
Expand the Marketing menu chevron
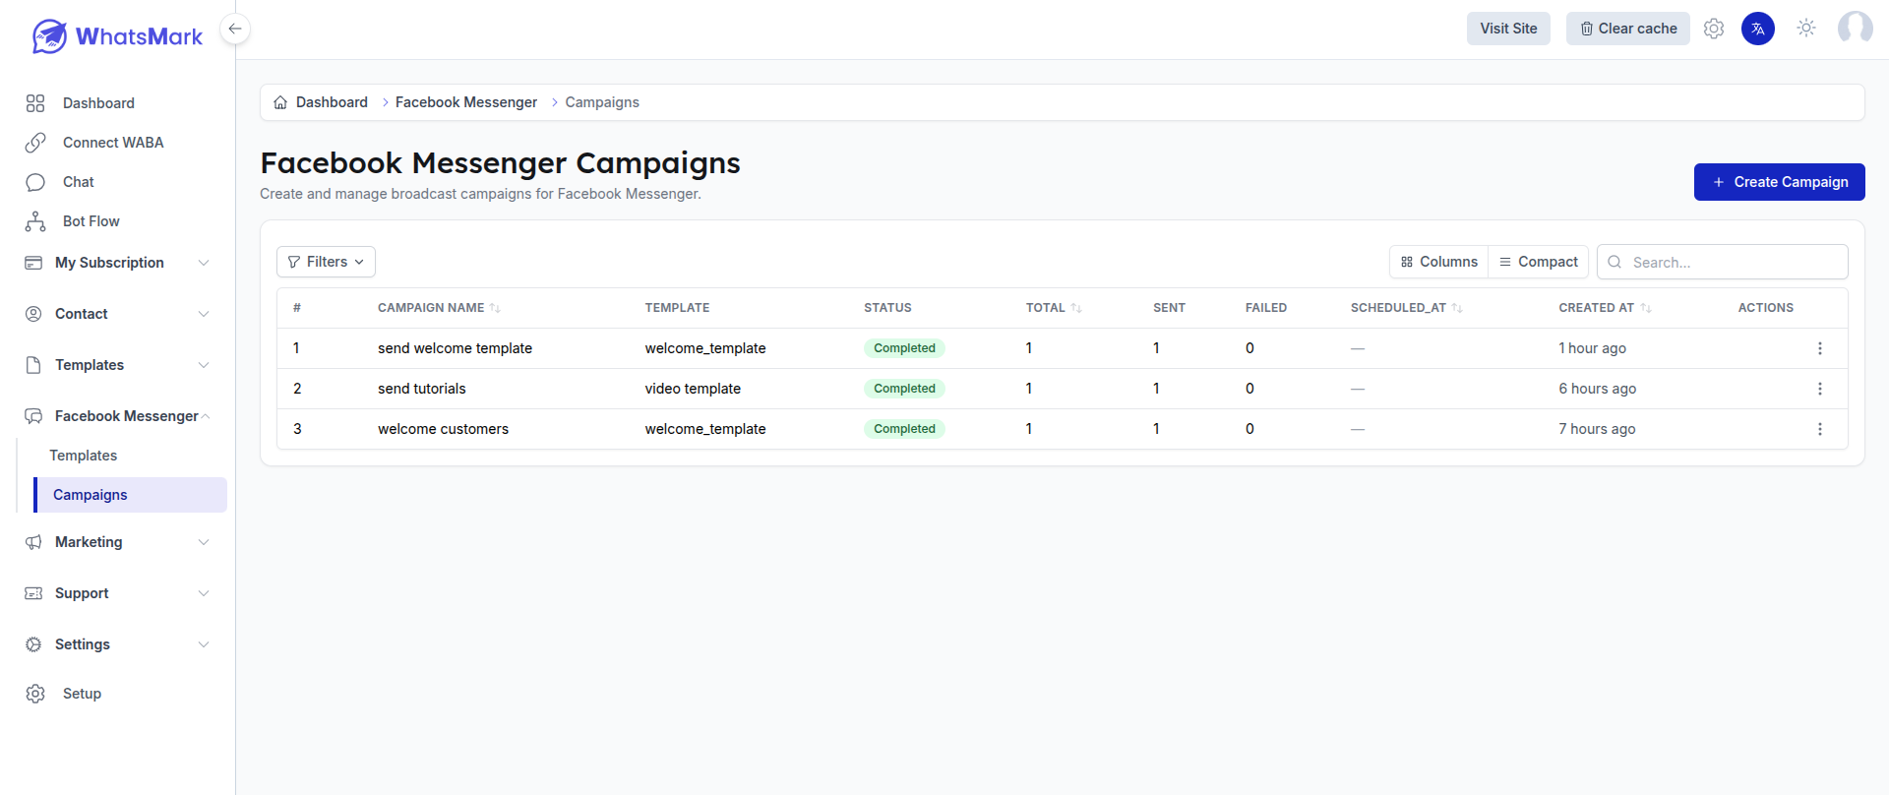click(204, 542)
